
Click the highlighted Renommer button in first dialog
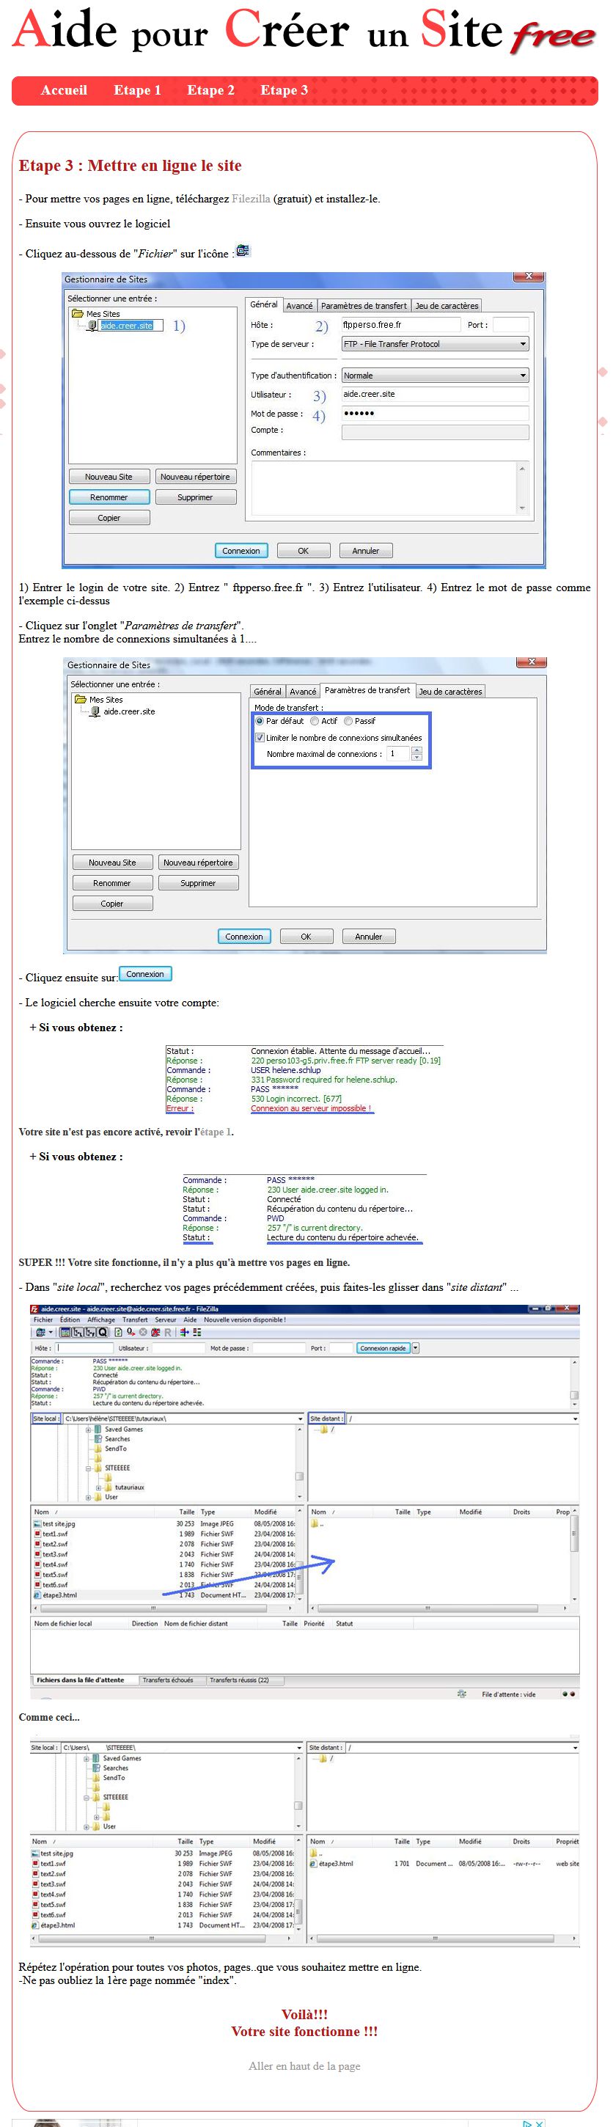[x=109, y=497]
